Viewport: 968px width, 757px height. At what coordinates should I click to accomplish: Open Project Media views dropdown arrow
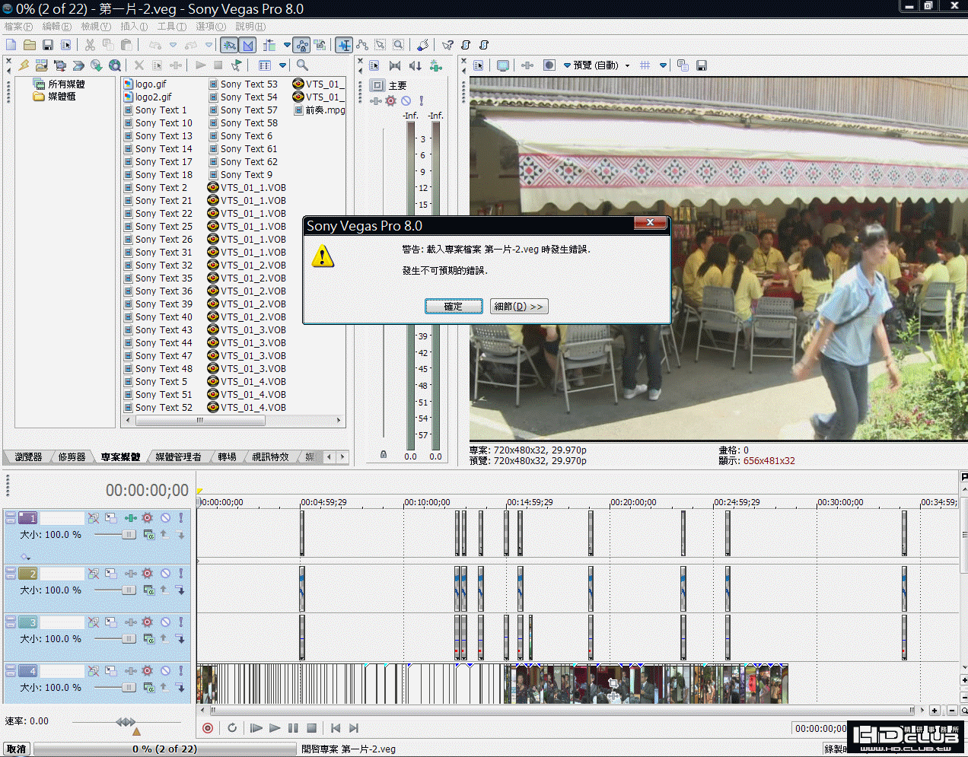tap(283, 65)
